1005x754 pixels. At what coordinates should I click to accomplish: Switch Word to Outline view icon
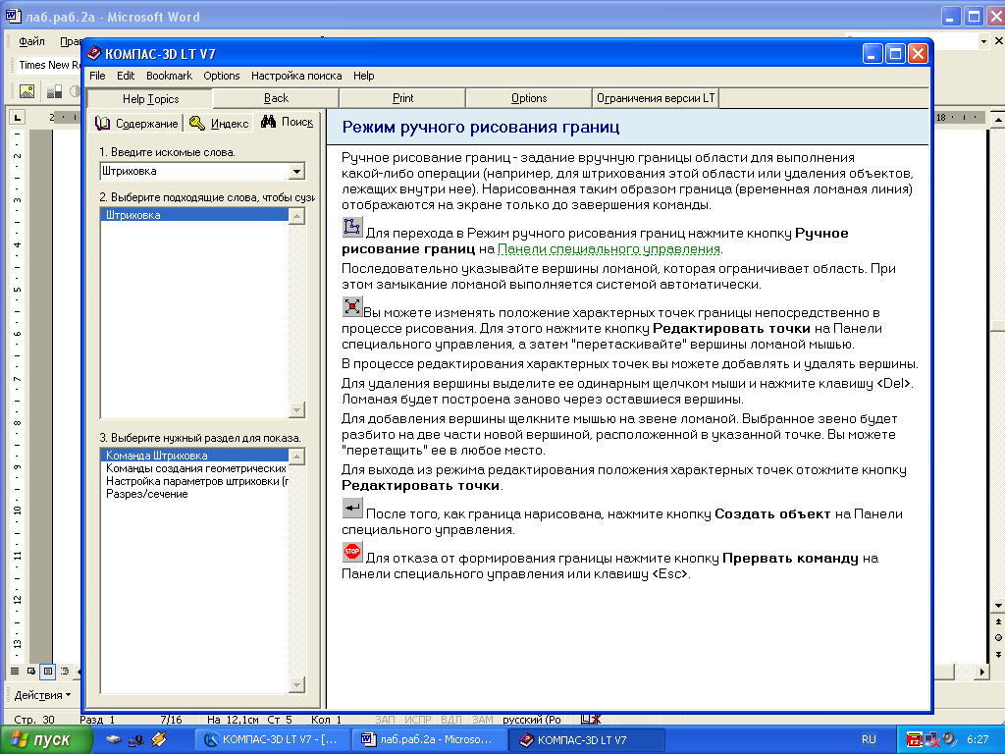65,672
